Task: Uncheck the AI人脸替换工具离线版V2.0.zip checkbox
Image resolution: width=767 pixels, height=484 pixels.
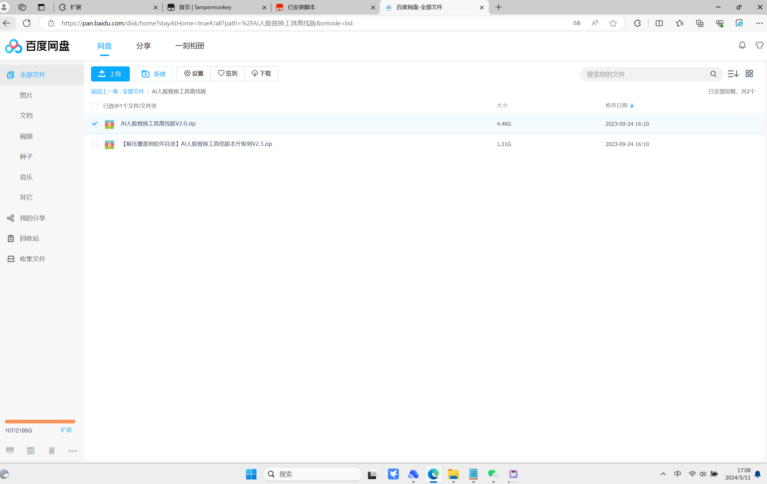Action: [x=94, y=123]
